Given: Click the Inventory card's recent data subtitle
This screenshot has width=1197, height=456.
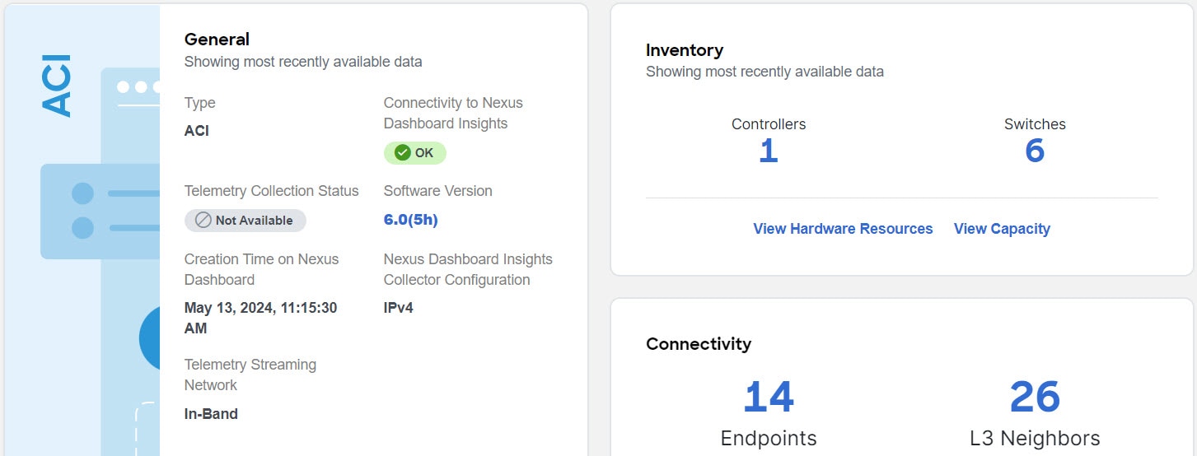Looking at the screenshot, I should coord(764,72).
